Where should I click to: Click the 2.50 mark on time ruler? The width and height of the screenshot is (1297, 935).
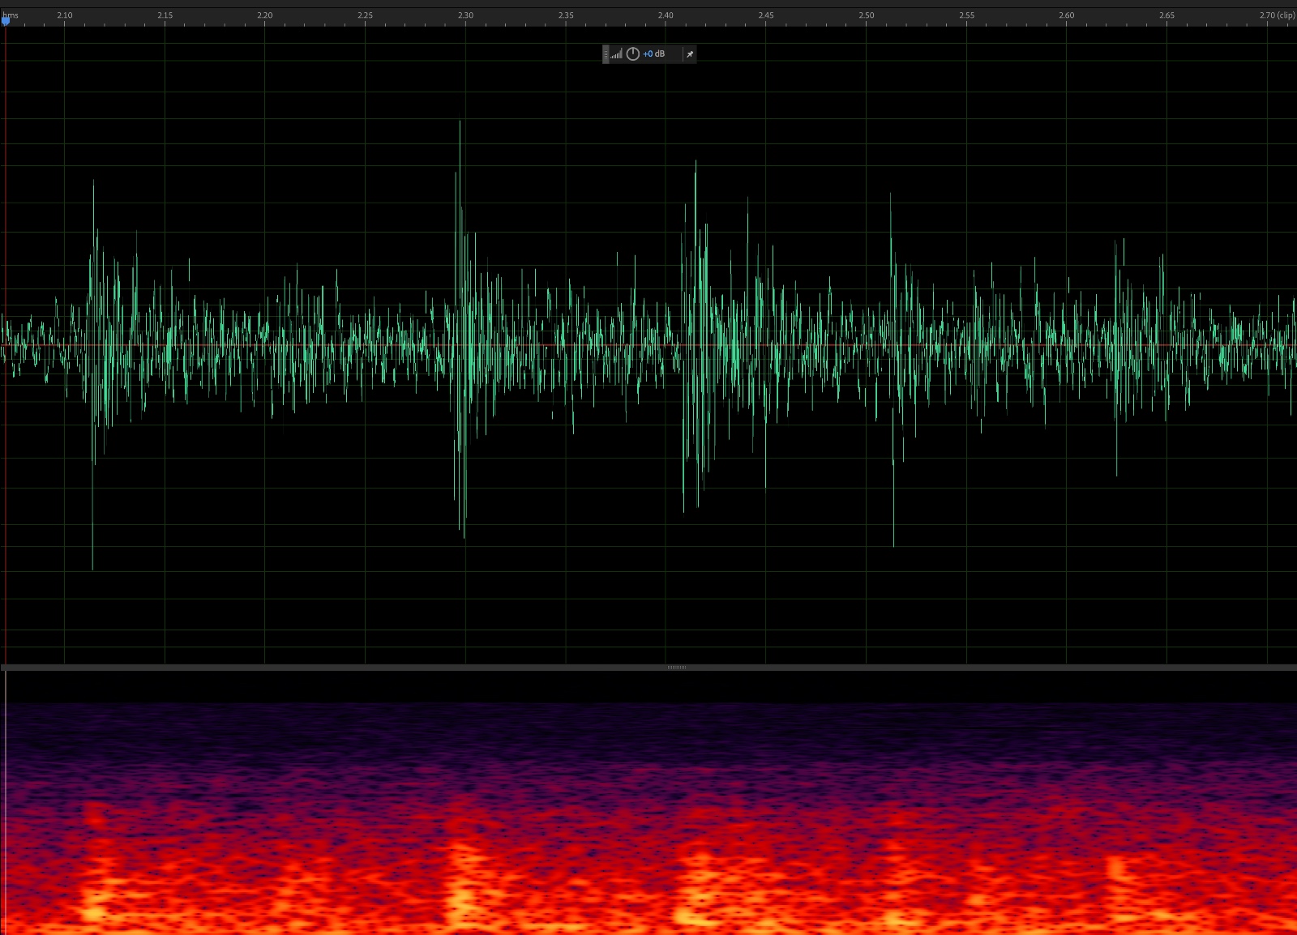[x=867, y=15]
